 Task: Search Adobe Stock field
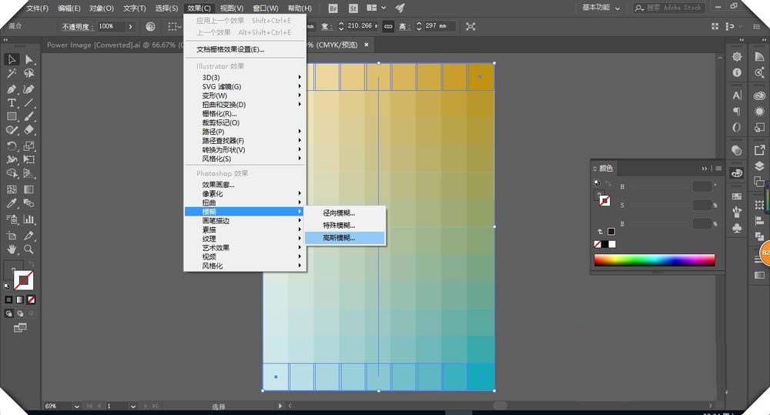(x=669, y=8)
